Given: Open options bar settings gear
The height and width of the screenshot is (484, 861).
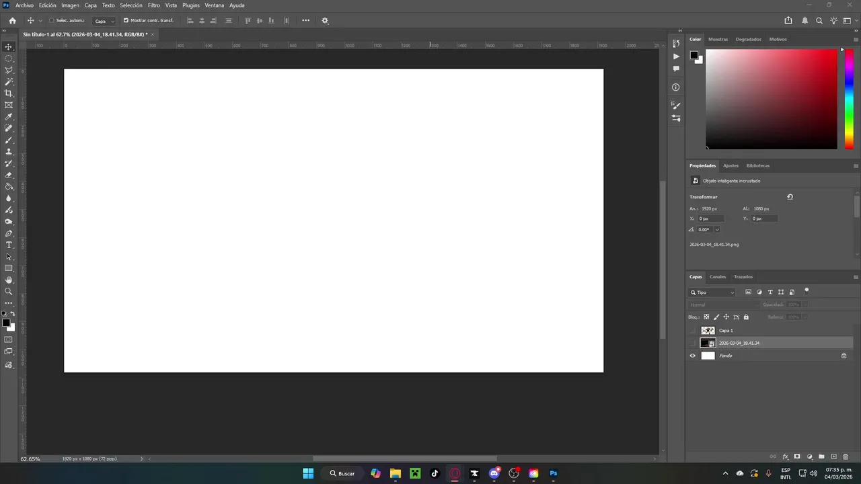Looking at the screenshot, I should [x=325, y=21].
